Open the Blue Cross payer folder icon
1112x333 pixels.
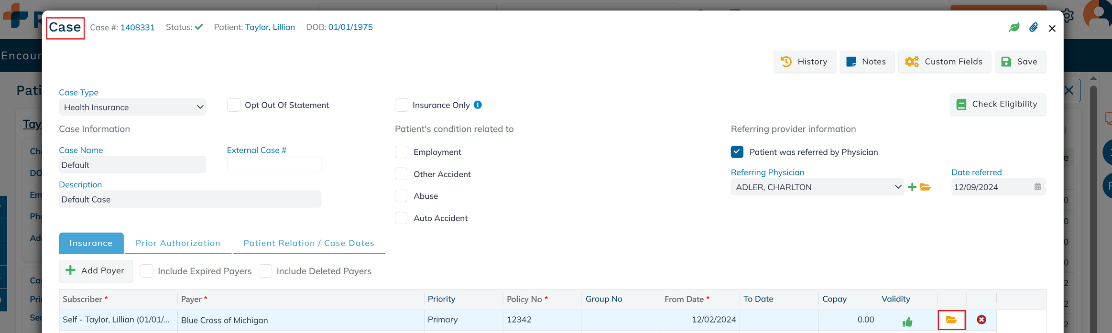point(951,320)
